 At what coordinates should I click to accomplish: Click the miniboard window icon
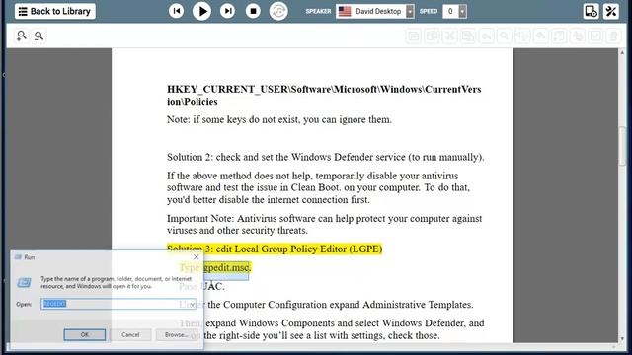point(591,11)
